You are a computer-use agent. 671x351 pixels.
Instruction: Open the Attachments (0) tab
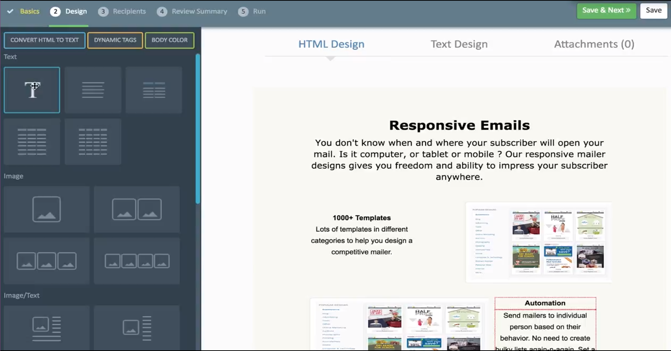pyautogui.click(x=594, y=44)
